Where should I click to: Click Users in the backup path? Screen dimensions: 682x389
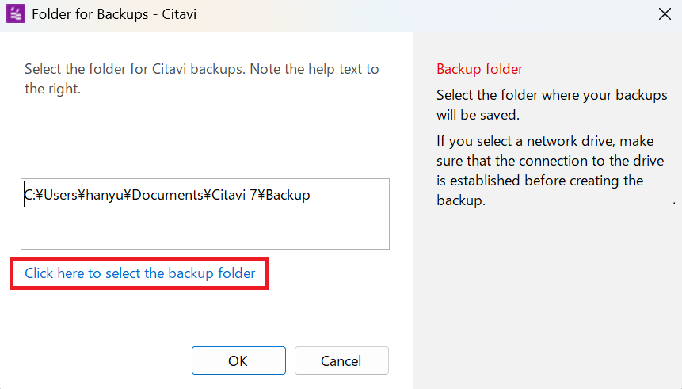point(61,195)
